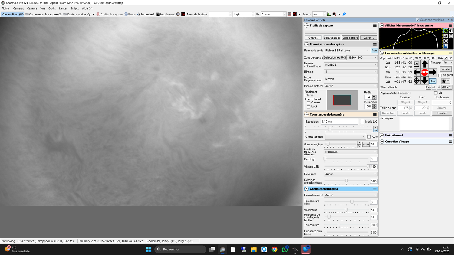
Task: Open the Cameras menu
Action: pos(18,8)
